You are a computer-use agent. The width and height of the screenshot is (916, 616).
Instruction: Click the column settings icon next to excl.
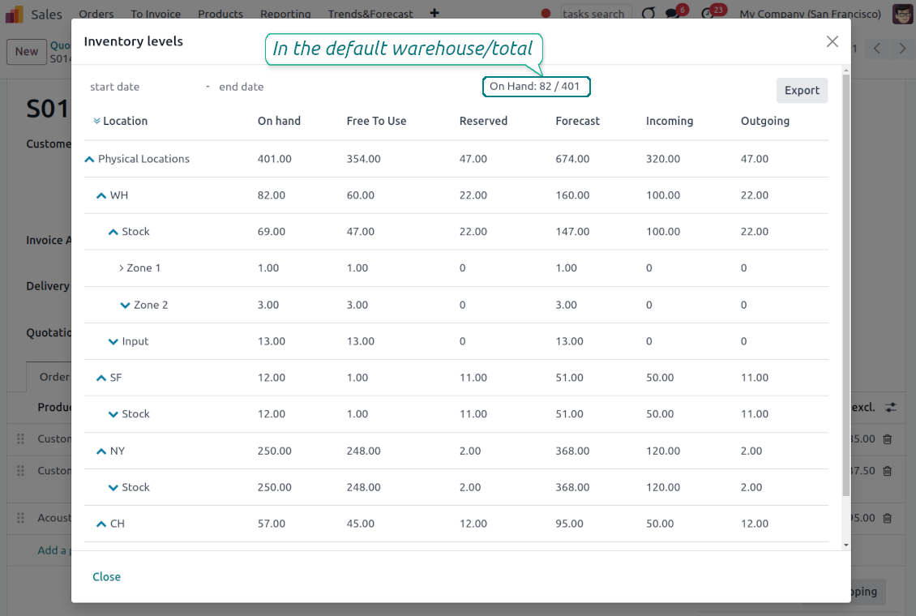click(x=891, y=408)
